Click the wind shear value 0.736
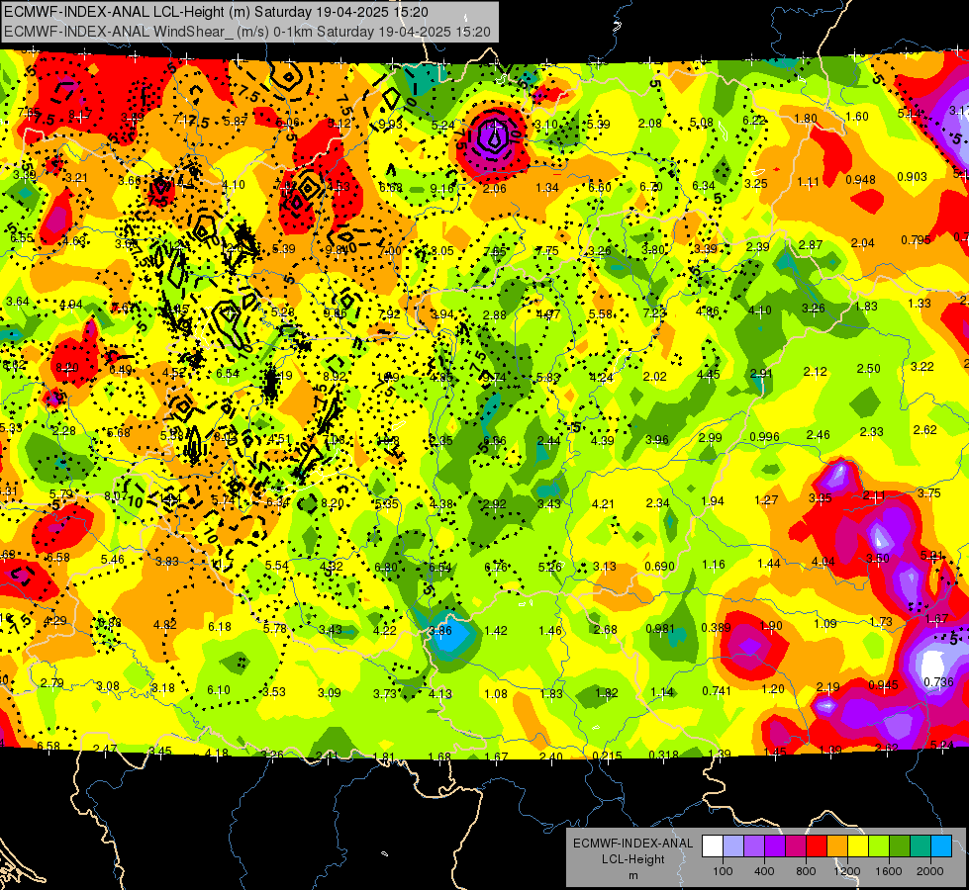The height and width of the screenshot is (890, 969). tap(938, 682)
